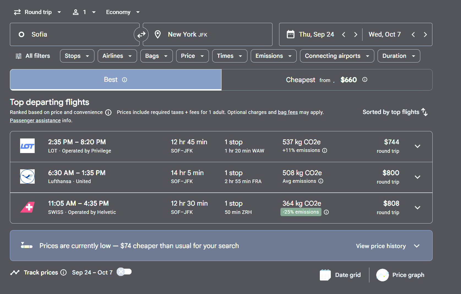Go to previous departure date before Sep 24

(x=343, y=34)
